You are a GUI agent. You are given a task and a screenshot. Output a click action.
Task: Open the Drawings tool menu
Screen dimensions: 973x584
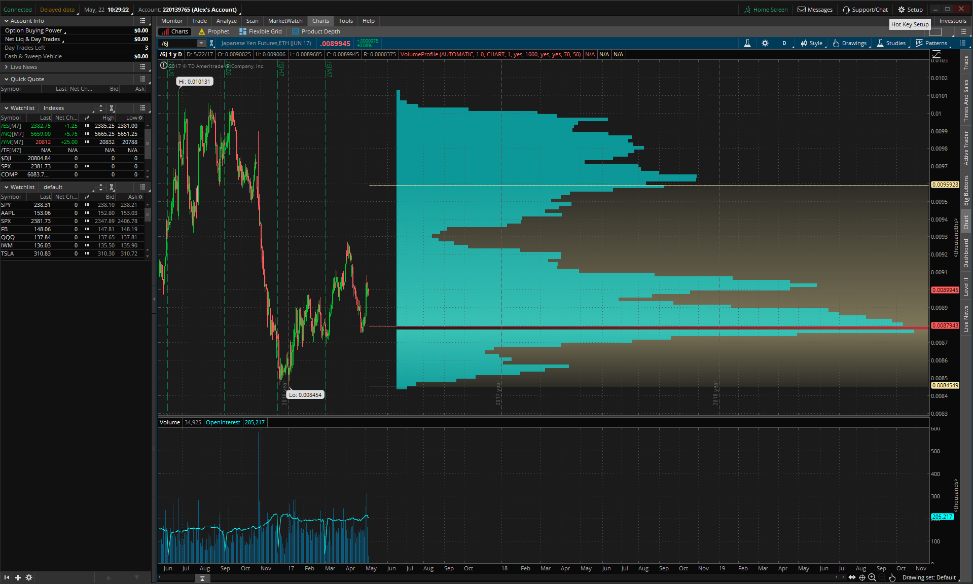(850, 43)
